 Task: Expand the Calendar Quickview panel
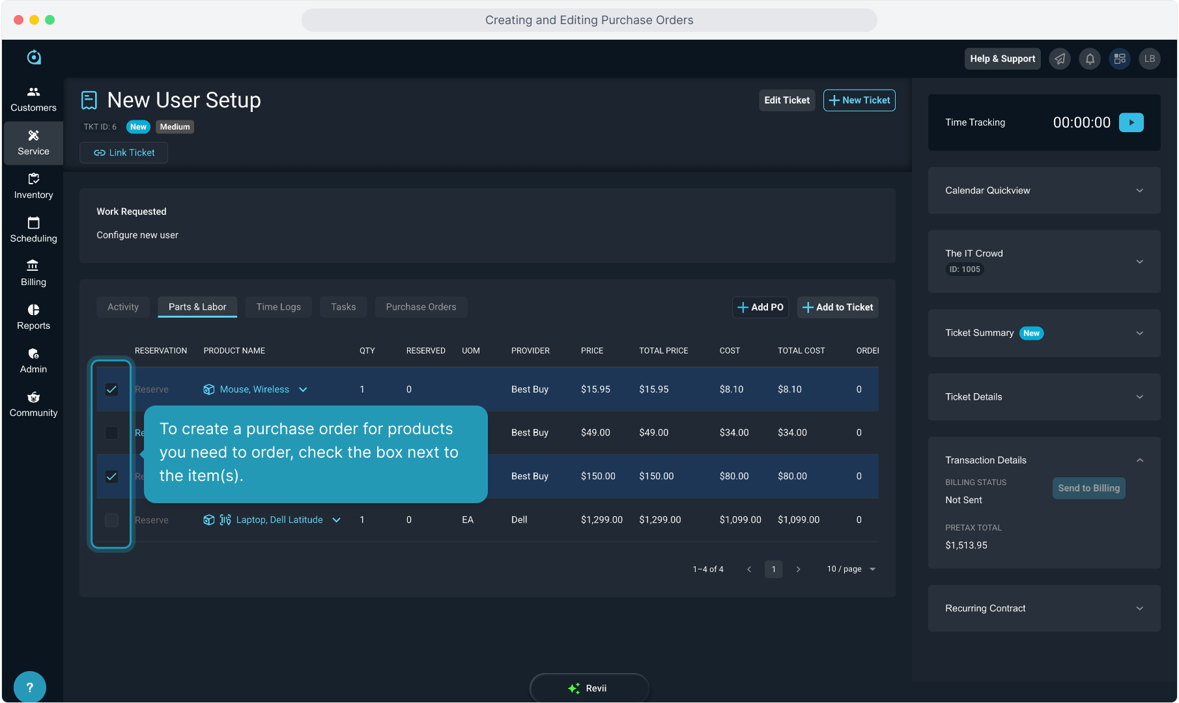coord(1139,191)
